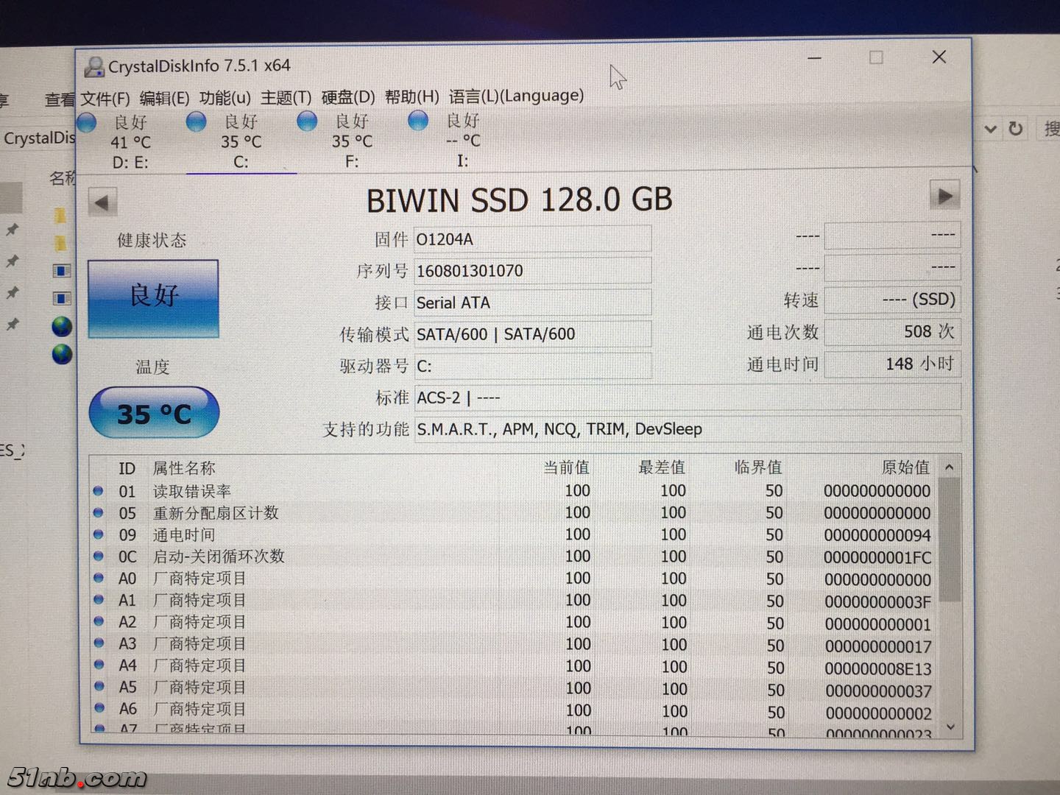Click the refresh icon near the top right
Image resolution: width=1060 pixels, height=795 pixels.
(1016, 128)
